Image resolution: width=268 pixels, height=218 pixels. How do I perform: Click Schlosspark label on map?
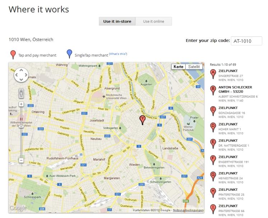click(x=32, y=197)
